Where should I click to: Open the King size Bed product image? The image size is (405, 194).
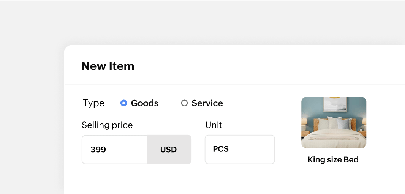pyautogui.click(x=334, y=122)
